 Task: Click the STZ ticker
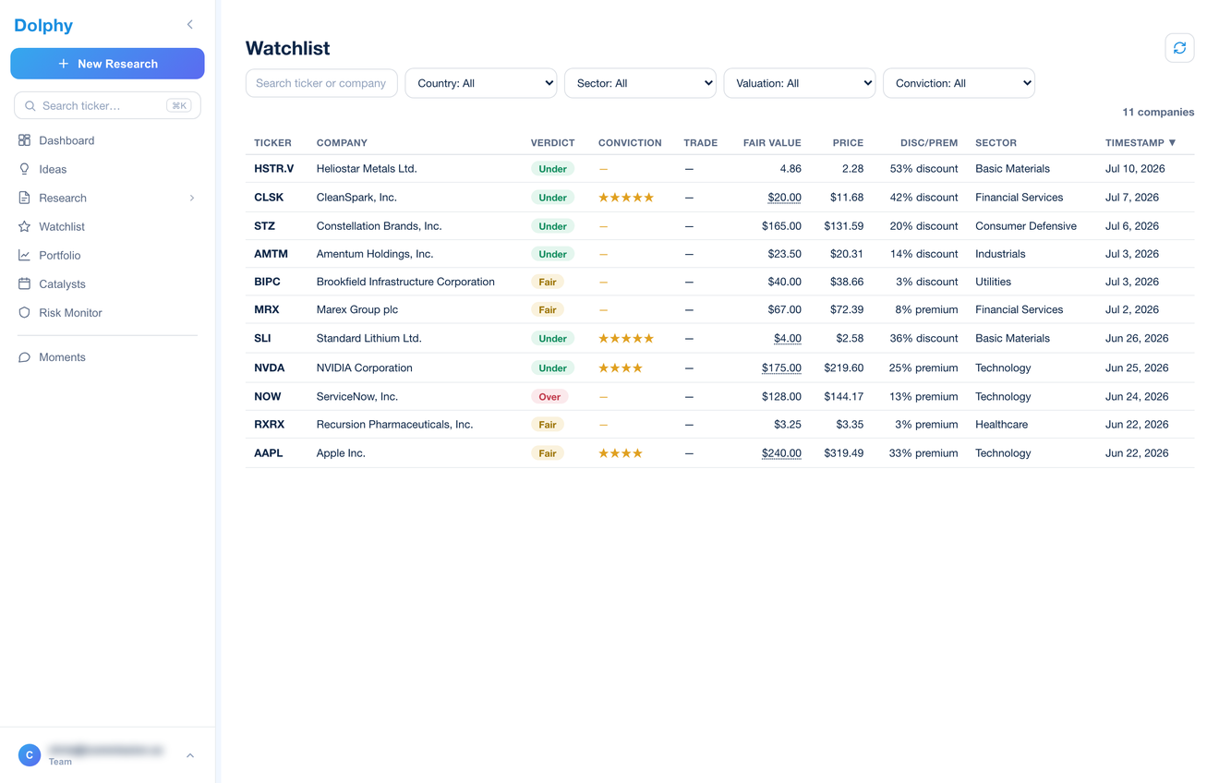click(x=264, y=226)
